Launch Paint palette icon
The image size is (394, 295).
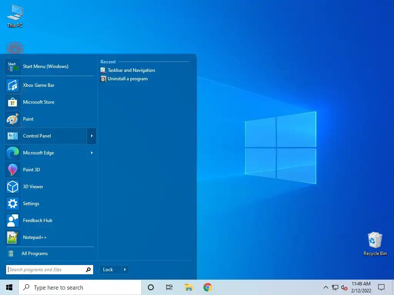point(13,119)
